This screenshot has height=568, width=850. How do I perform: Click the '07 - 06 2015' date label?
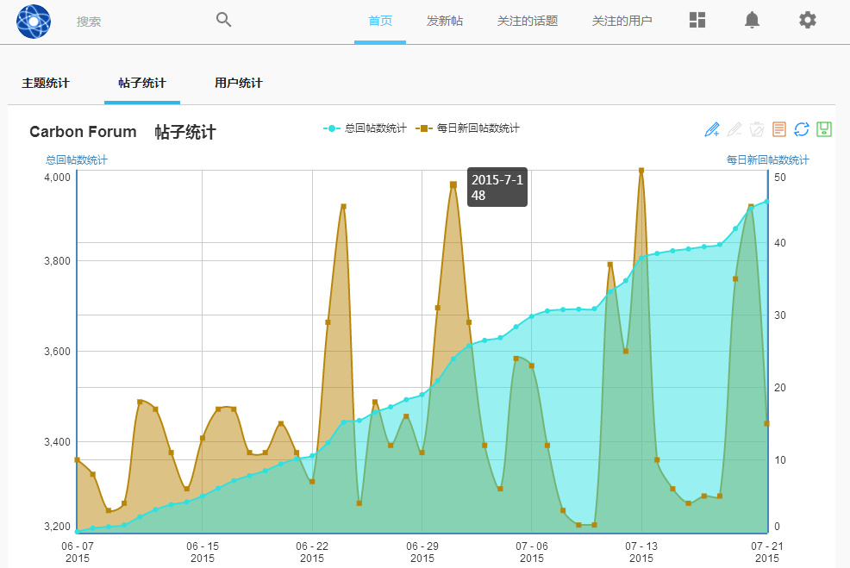coord(532,552)
